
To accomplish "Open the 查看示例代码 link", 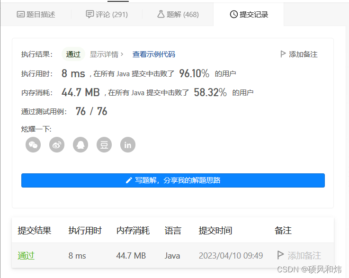I will coord(154,54).
